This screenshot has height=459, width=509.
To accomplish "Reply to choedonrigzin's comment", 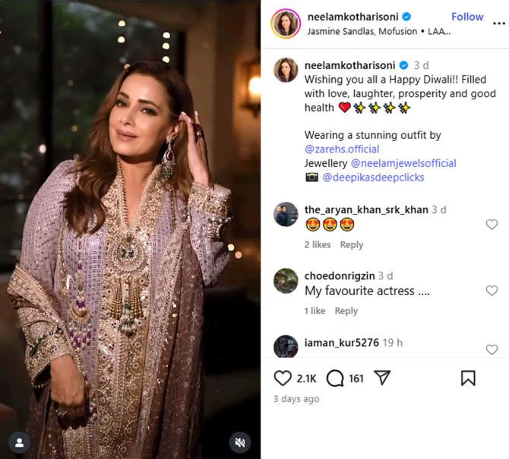I will [x=346, y=311].
